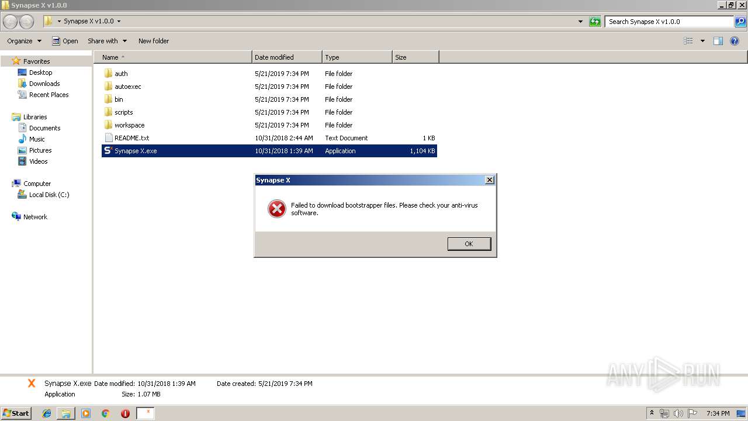Sort by Size column header
This screenshot has width=748, height=421.
[415, 57]
